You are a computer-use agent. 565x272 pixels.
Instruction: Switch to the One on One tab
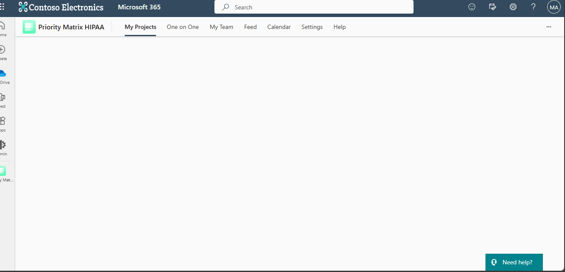point(183,27)
